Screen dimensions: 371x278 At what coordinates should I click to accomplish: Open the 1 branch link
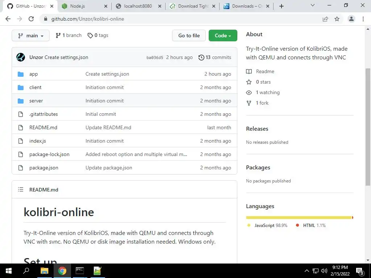point(68,35)
